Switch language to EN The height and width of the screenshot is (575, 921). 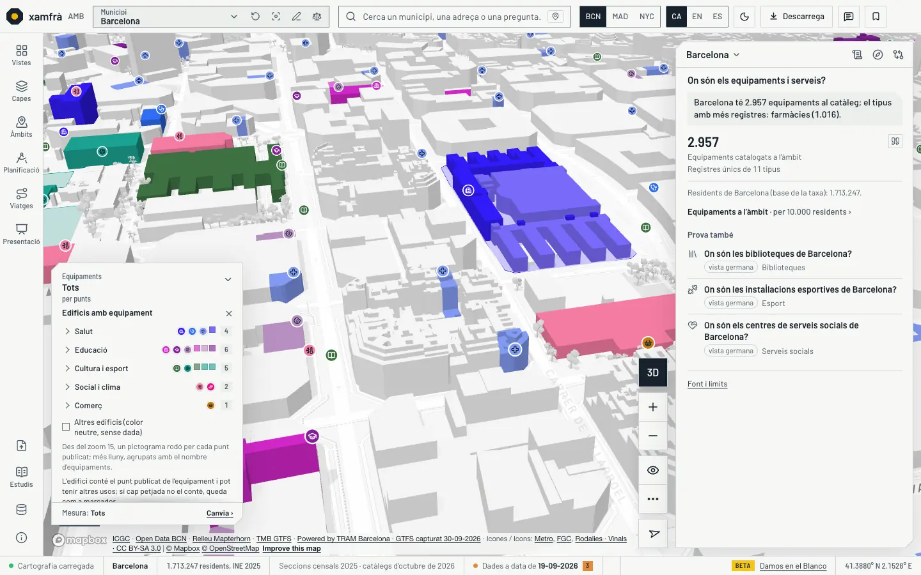(x=697, y=17)
